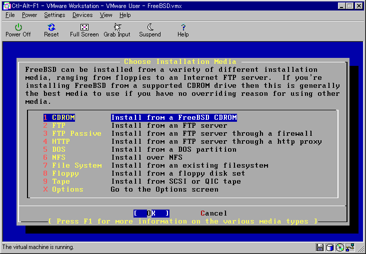Choose the 1 CDROM installation option
This screenshot has width=366, height=254.
pyautogui.click(x=59, y=117)
